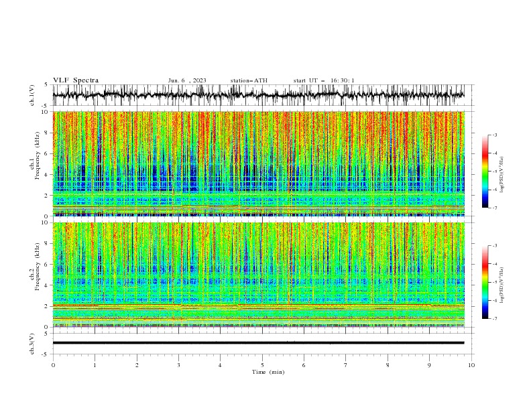The image size is (531, 410).
Task: Click the ch.1 spectrogram panel
Action: coord(259,163)
